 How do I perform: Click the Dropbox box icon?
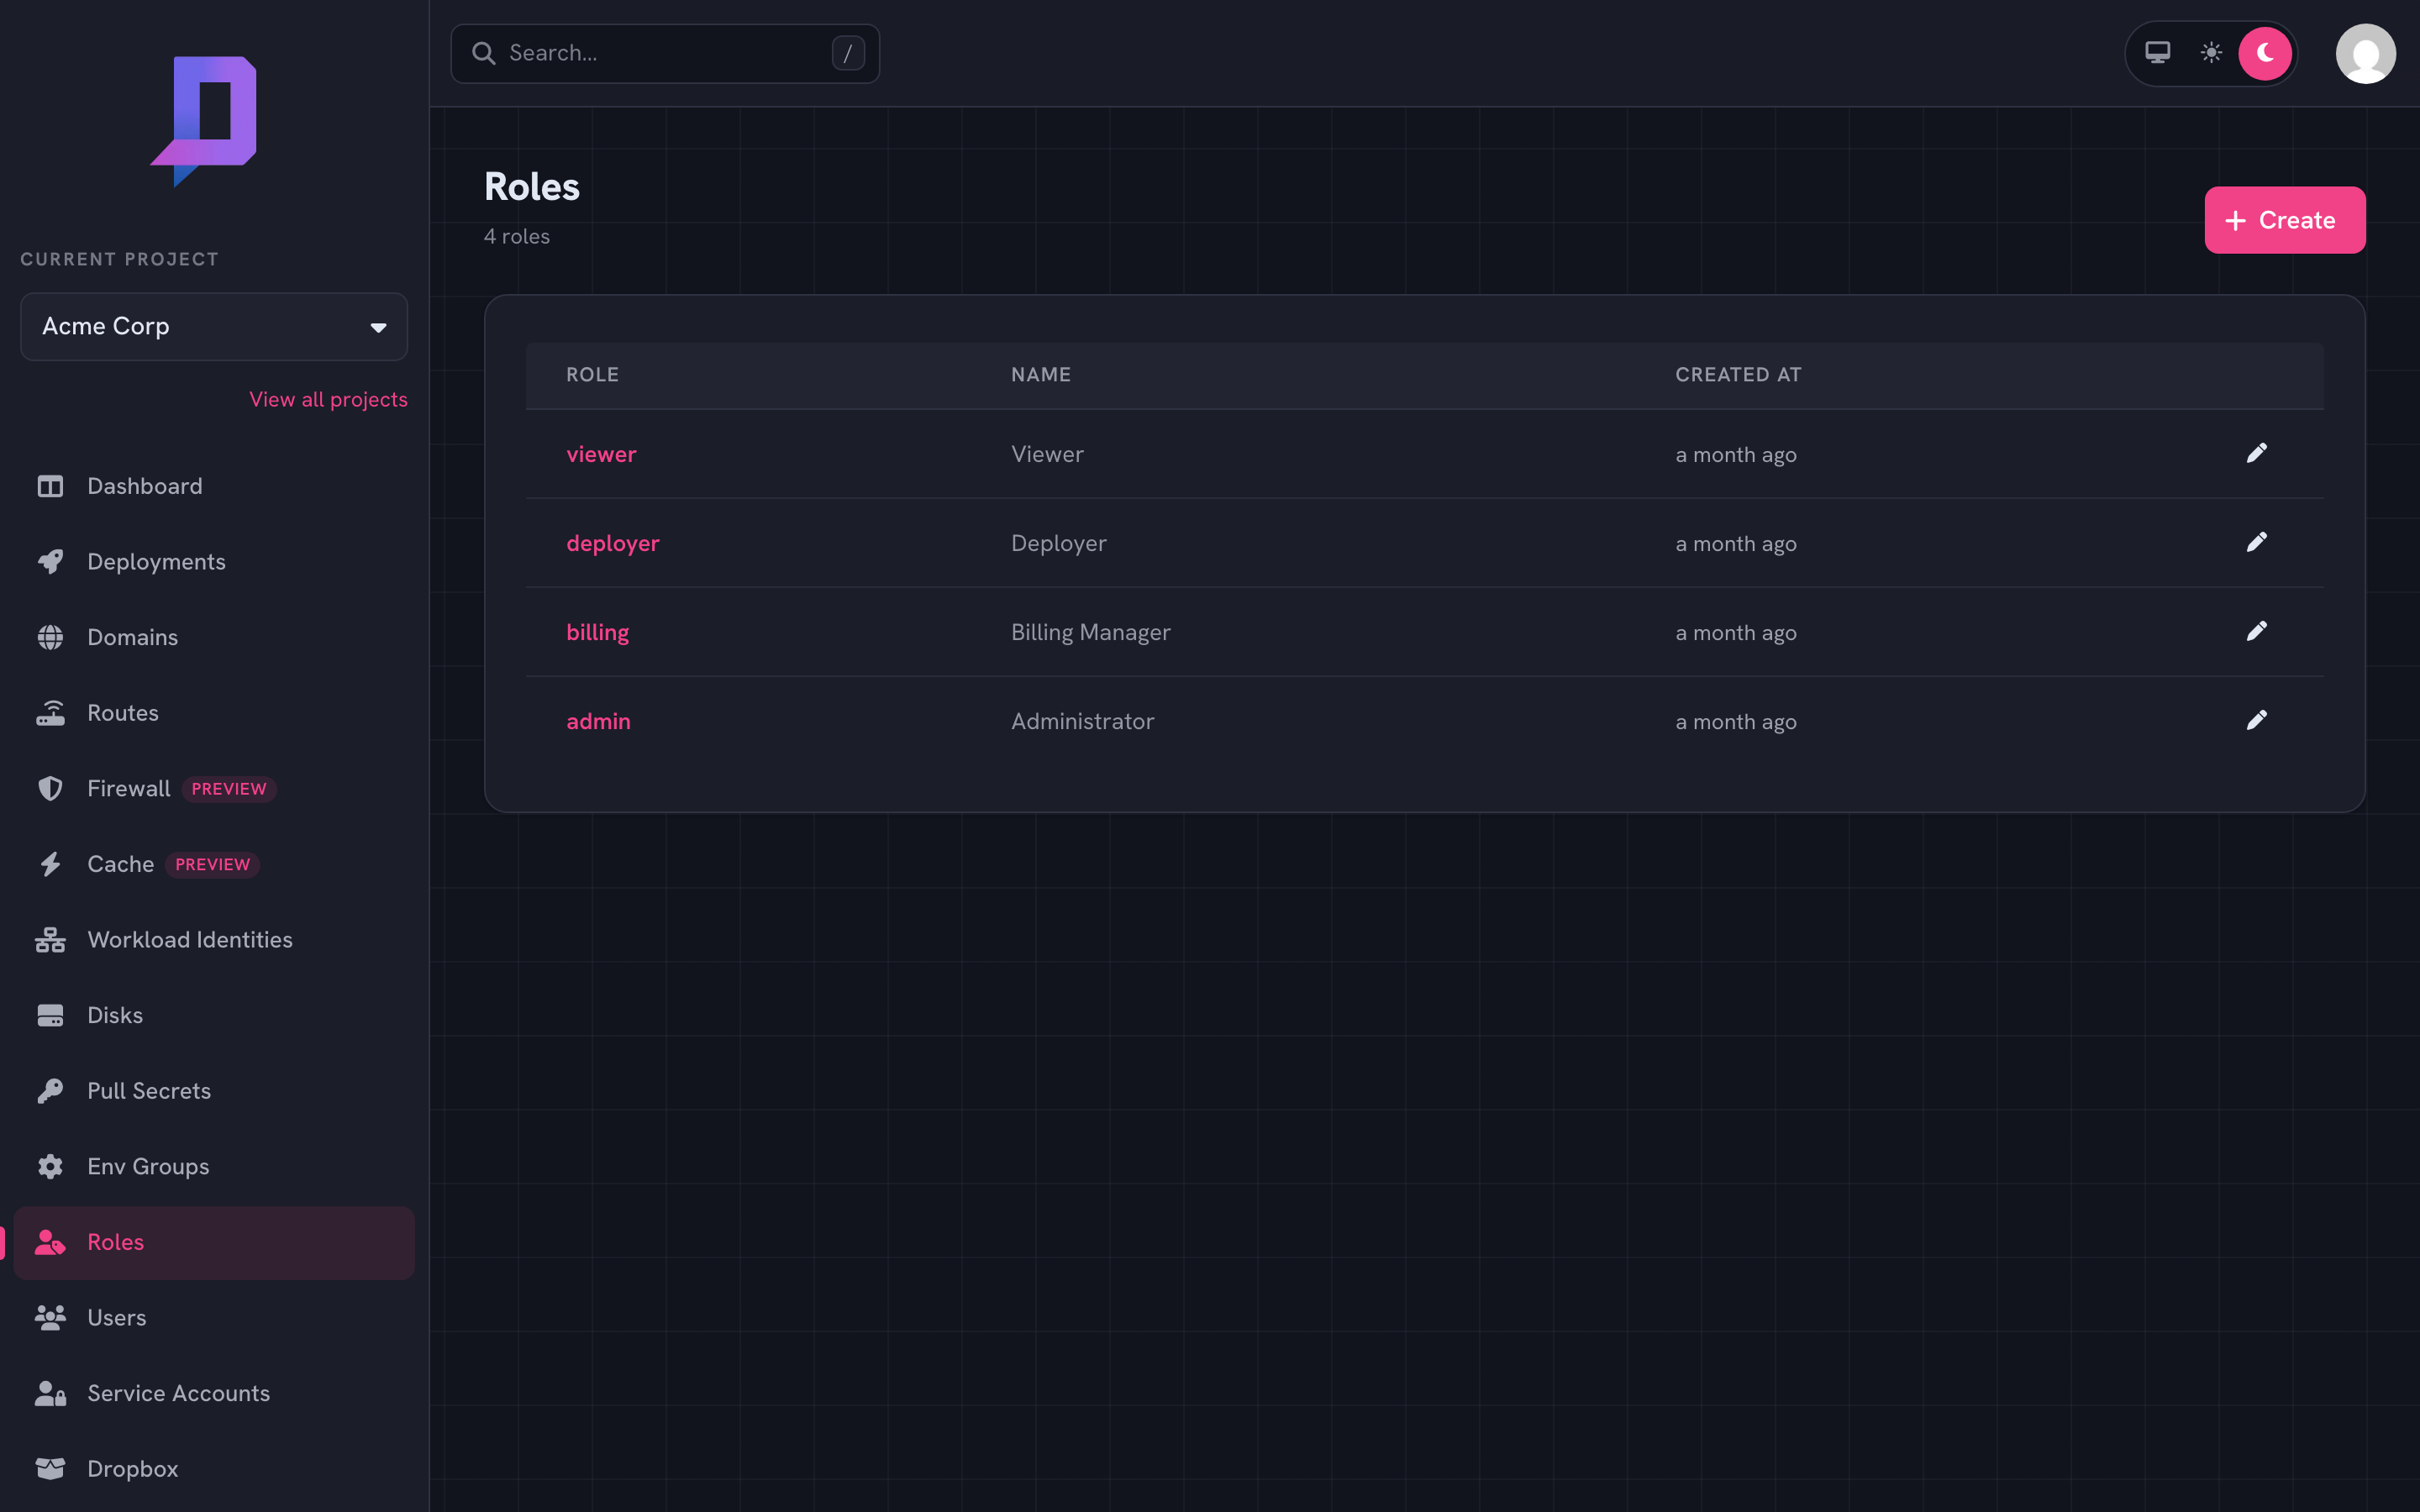pos(50,1468)
